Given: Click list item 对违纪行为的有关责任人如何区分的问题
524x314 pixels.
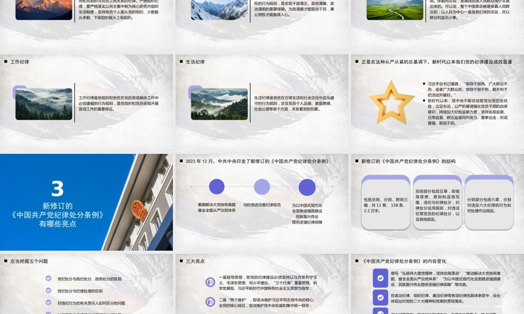Looking at the screenshot, I should (91, 304).
